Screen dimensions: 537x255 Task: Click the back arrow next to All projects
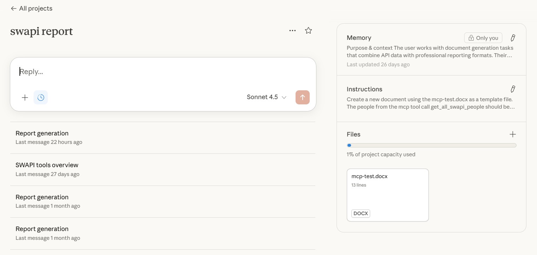(x=13, y=8)
